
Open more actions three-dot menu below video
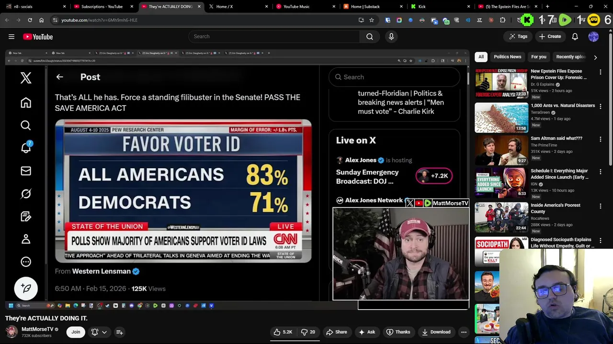click(464, 332)
